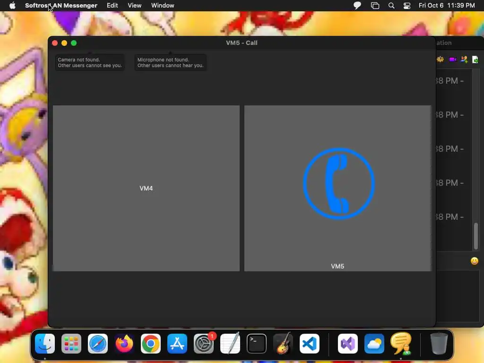This screenshot has height=363, width=484.
Task: Click the Microphone not found notice
Action: (170, 63)
